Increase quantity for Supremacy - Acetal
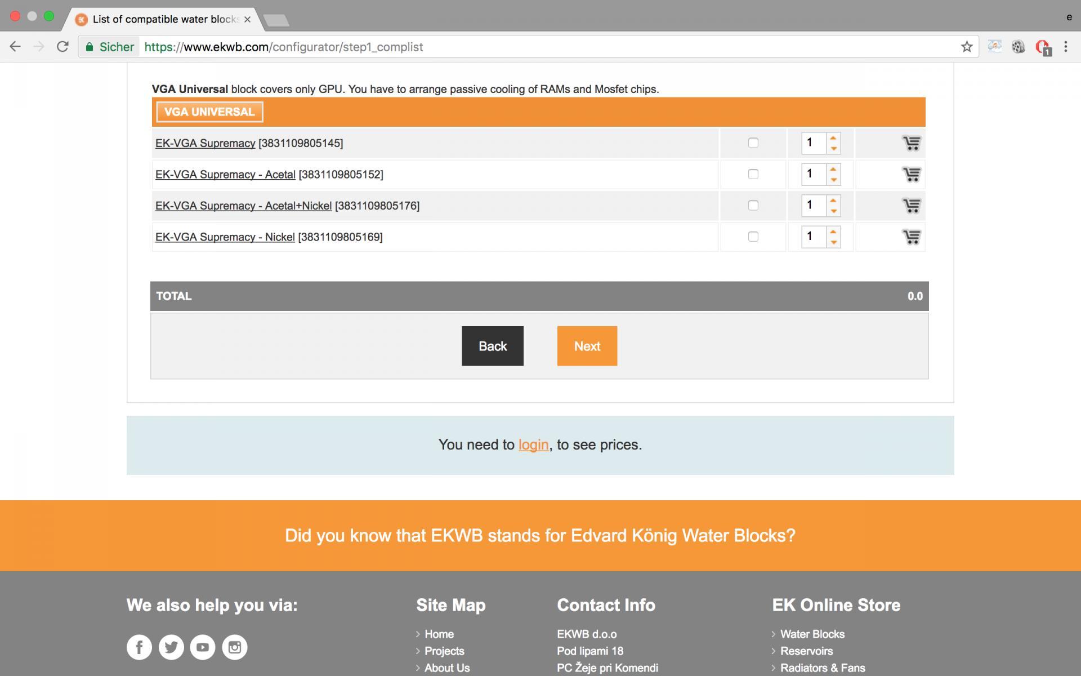 [x=833, y=169]
